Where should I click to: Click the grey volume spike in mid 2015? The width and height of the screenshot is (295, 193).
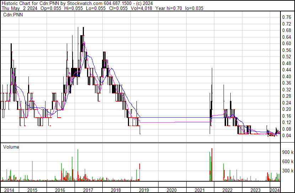coord(32,171)
